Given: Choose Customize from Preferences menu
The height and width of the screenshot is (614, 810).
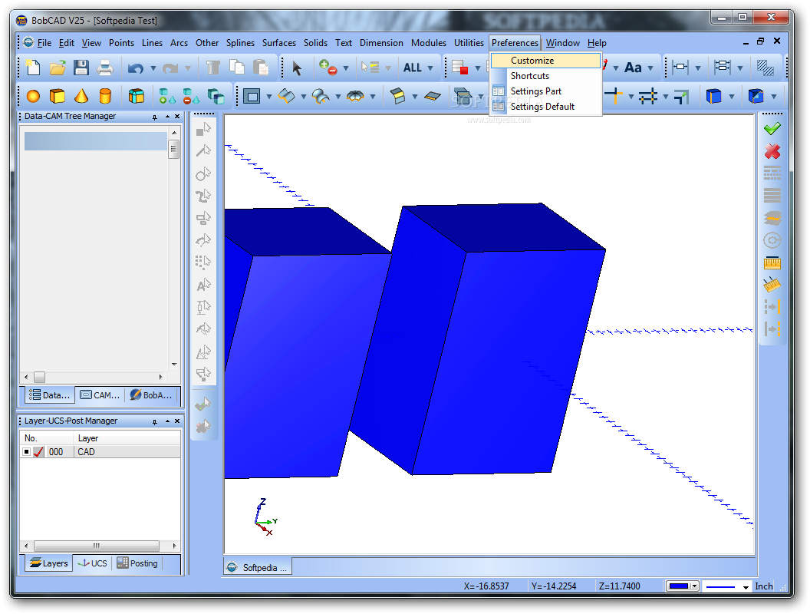Looking at the screenshot, I should [x=545, y=61].
